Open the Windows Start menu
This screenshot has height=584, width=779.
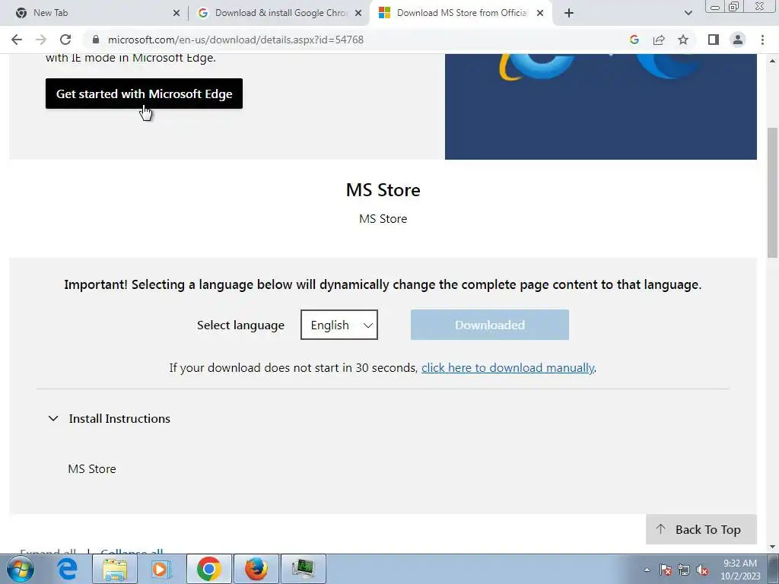tap(21, 569)
